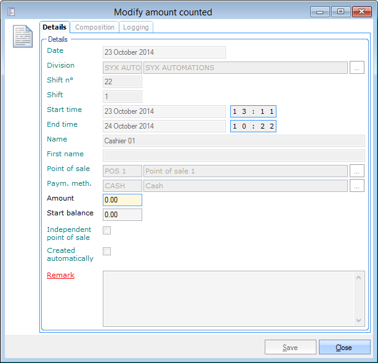
Task: Toggle the Created automatically checkbox
Action: (107, 252)
